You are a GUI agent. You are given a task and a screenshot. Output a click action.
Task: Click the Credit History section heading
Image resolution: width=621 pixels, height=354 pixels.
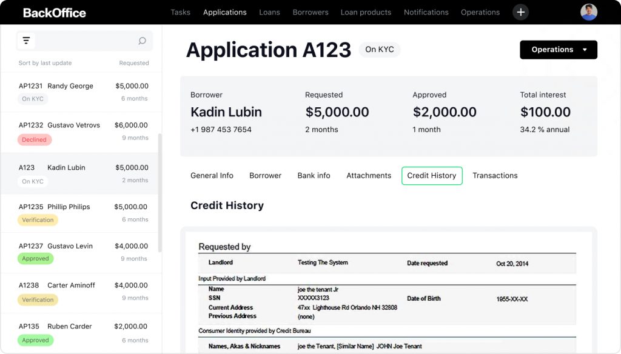point(227,205)
